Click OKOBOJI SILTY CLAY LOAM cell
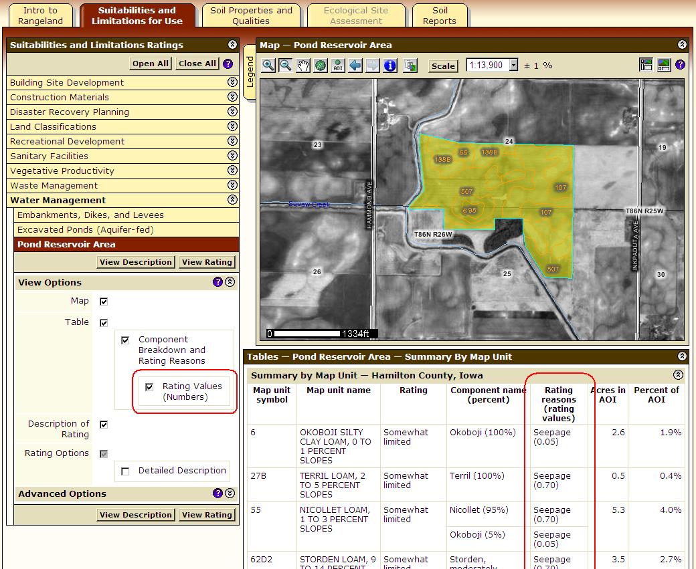 coord(338,446)
